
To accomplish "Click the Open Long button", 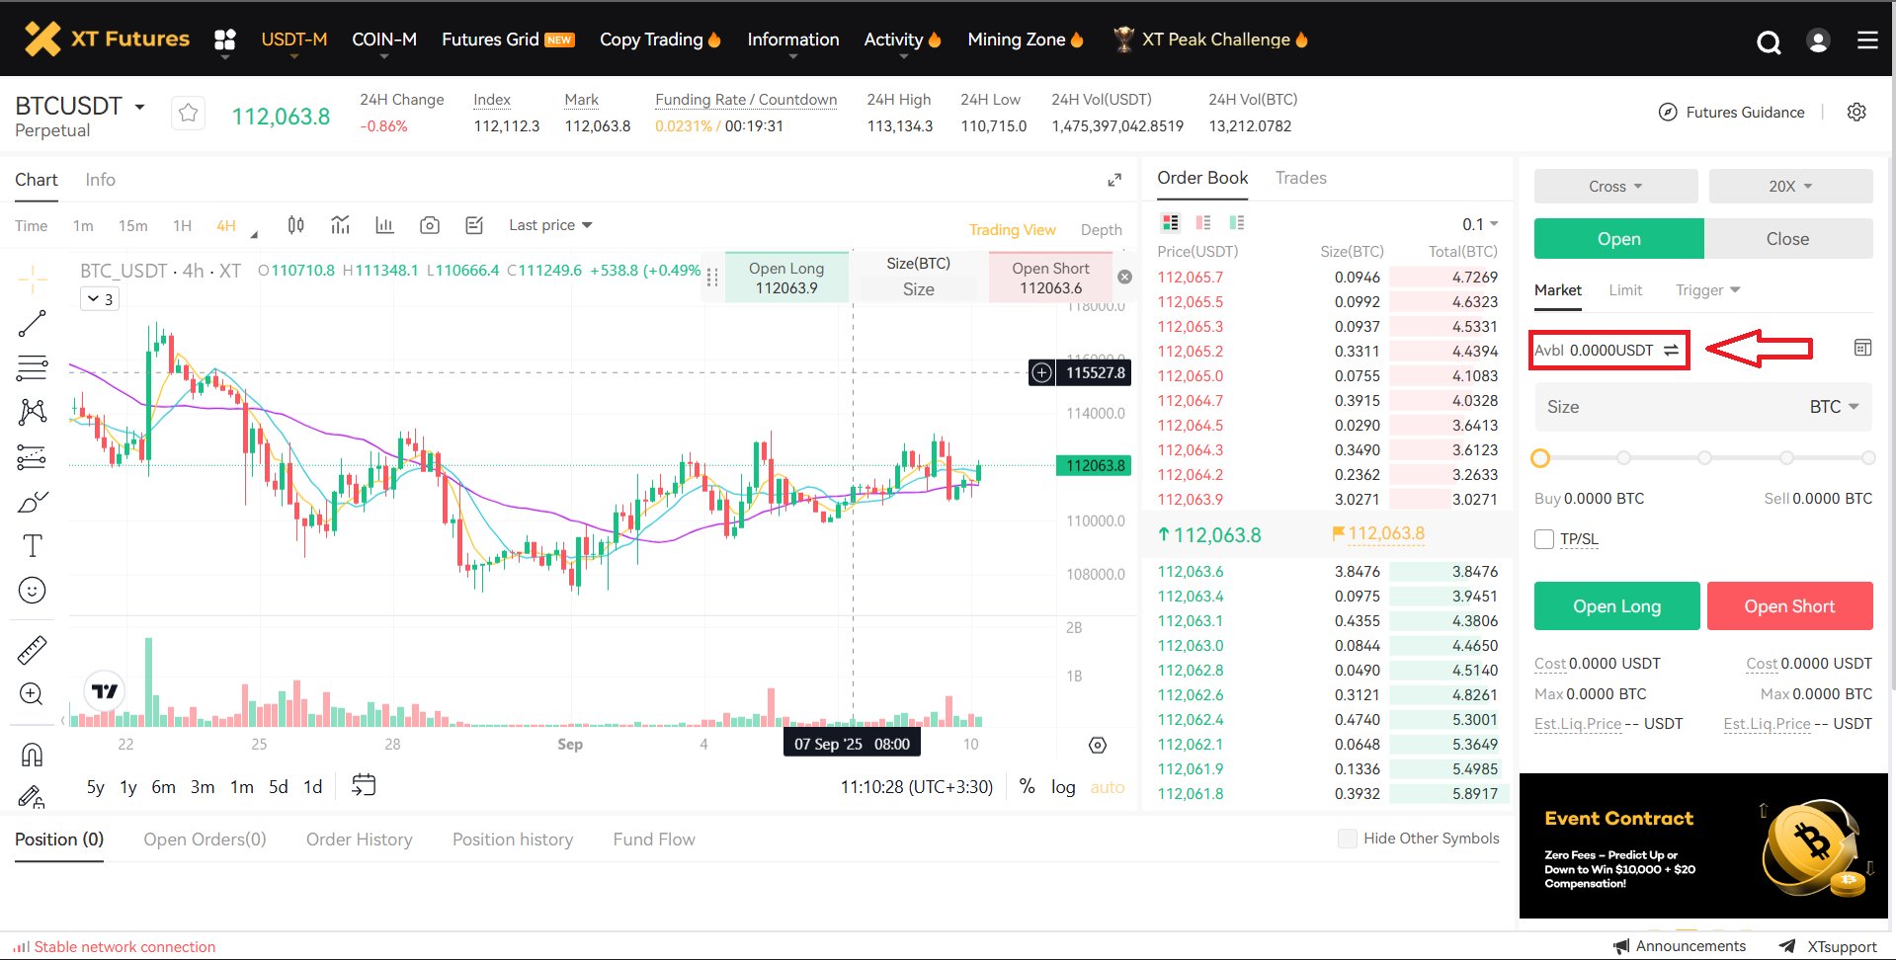I will 1616,606.
